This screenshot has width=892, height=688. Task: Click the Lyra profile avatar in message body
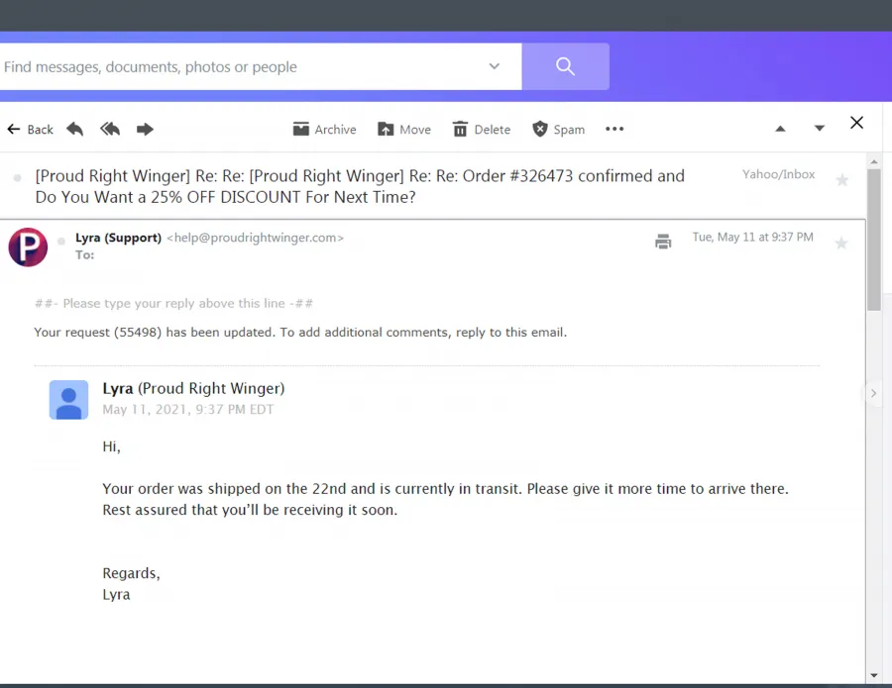click(68, 400)
